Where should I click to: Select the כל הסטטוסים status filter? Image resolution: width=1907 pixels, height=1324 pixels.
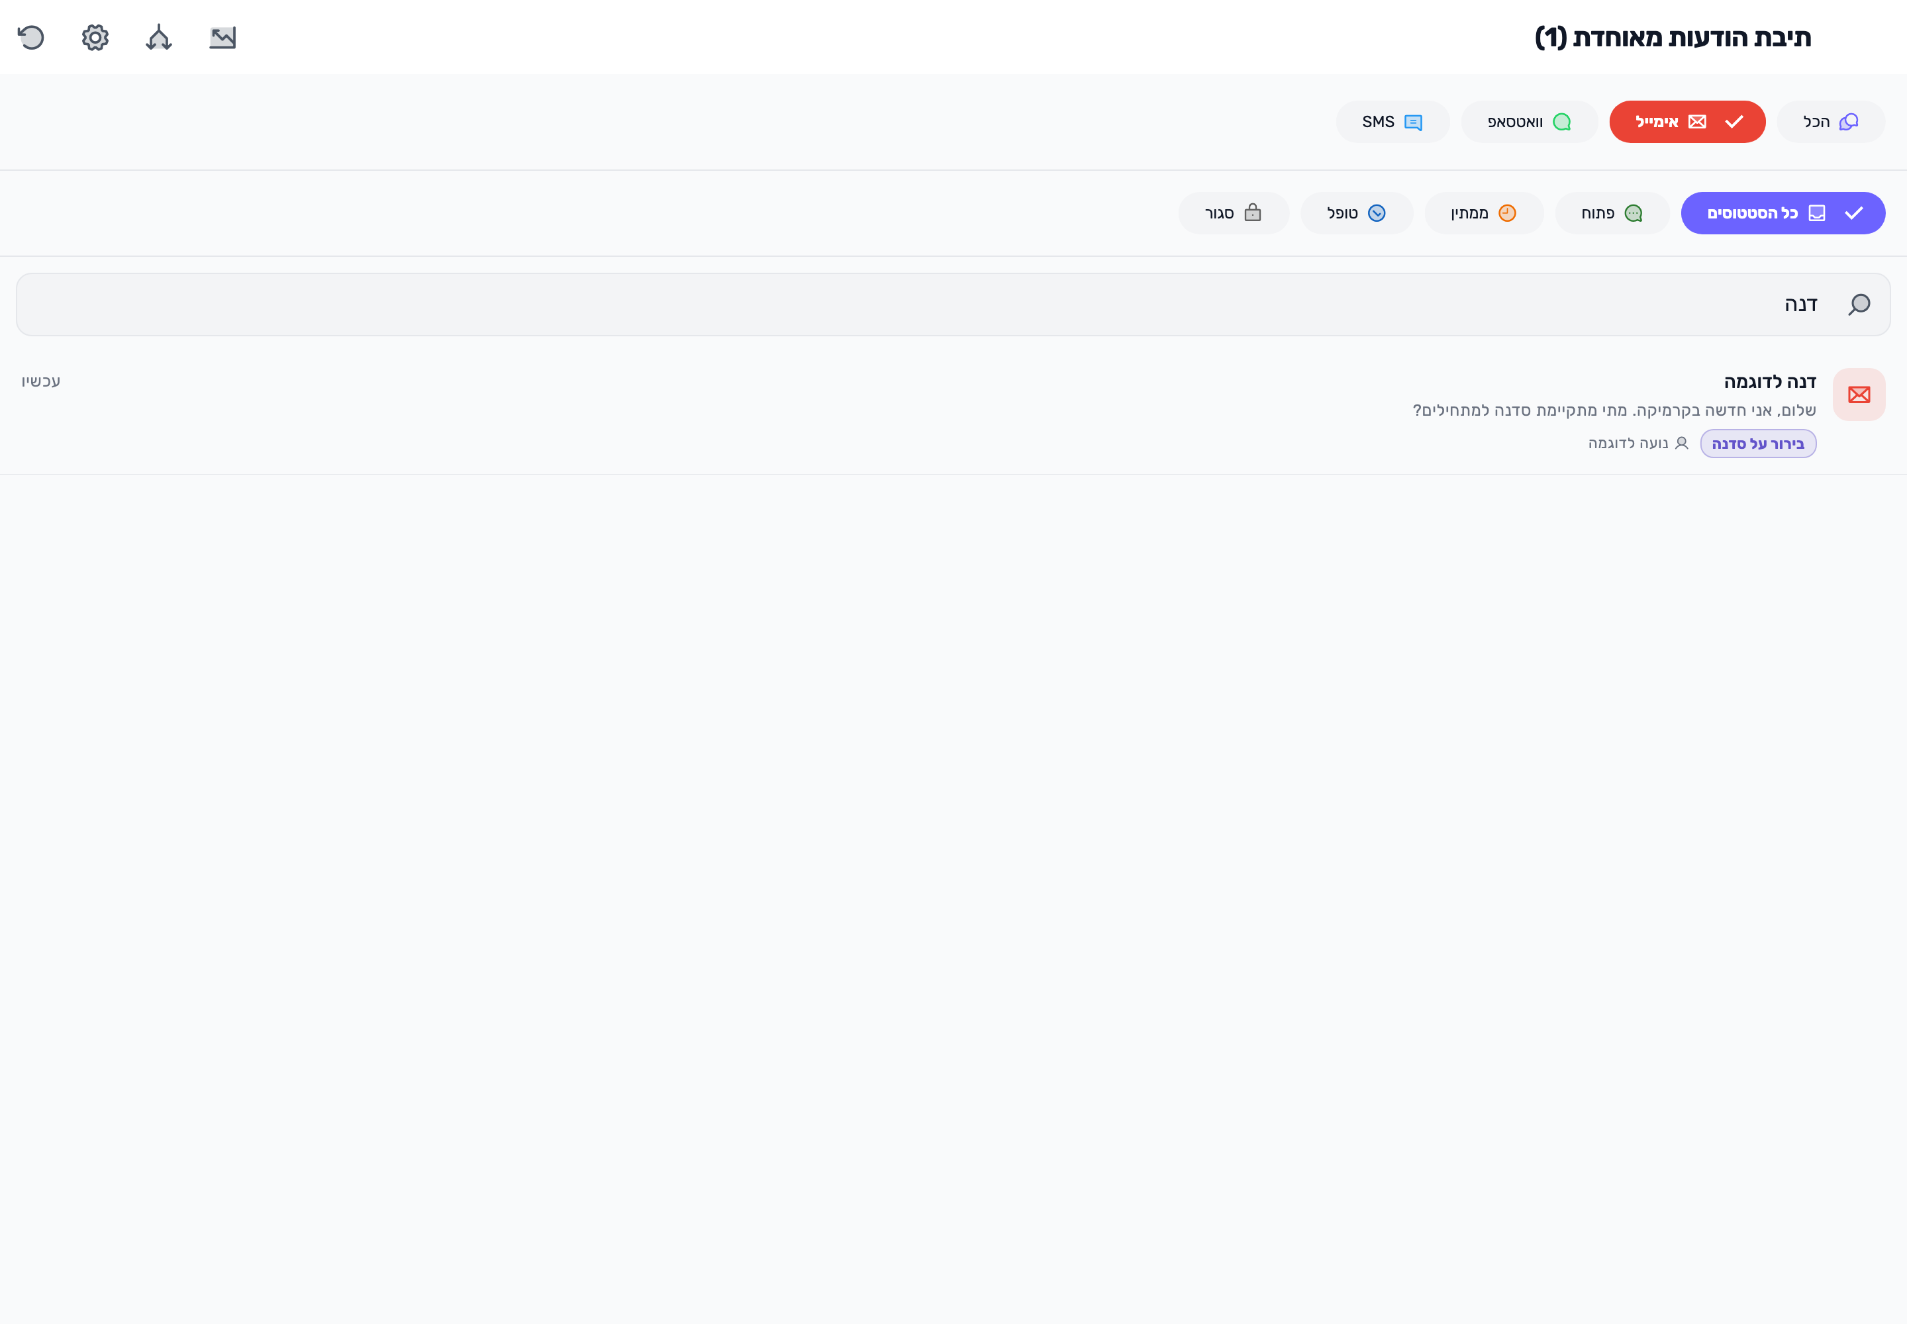1783,213
